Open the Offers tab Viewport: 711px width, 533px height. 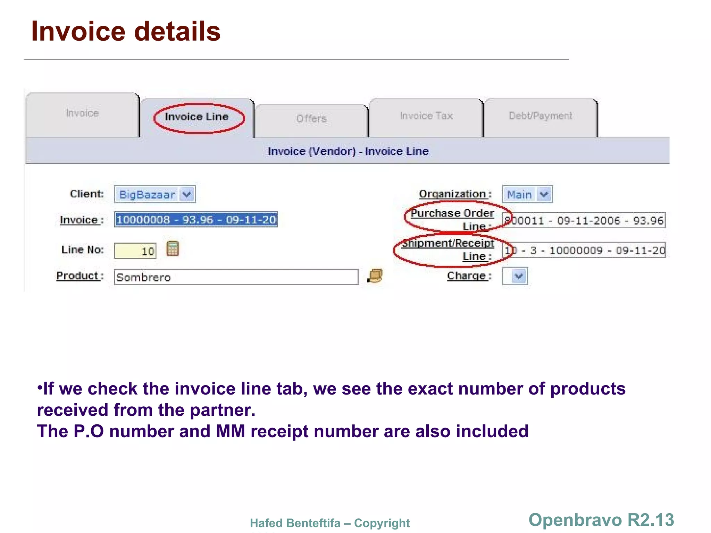(x=311, y=119)
